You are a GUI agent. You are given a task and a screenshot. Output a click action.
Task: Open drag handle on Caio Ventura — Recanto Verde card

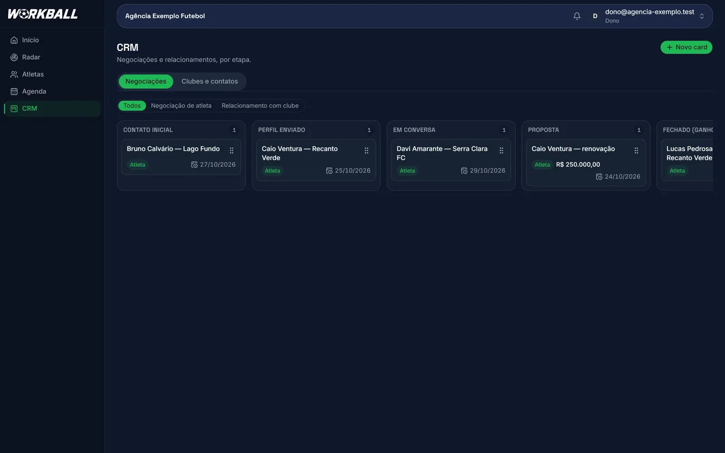tap(367, 150)
